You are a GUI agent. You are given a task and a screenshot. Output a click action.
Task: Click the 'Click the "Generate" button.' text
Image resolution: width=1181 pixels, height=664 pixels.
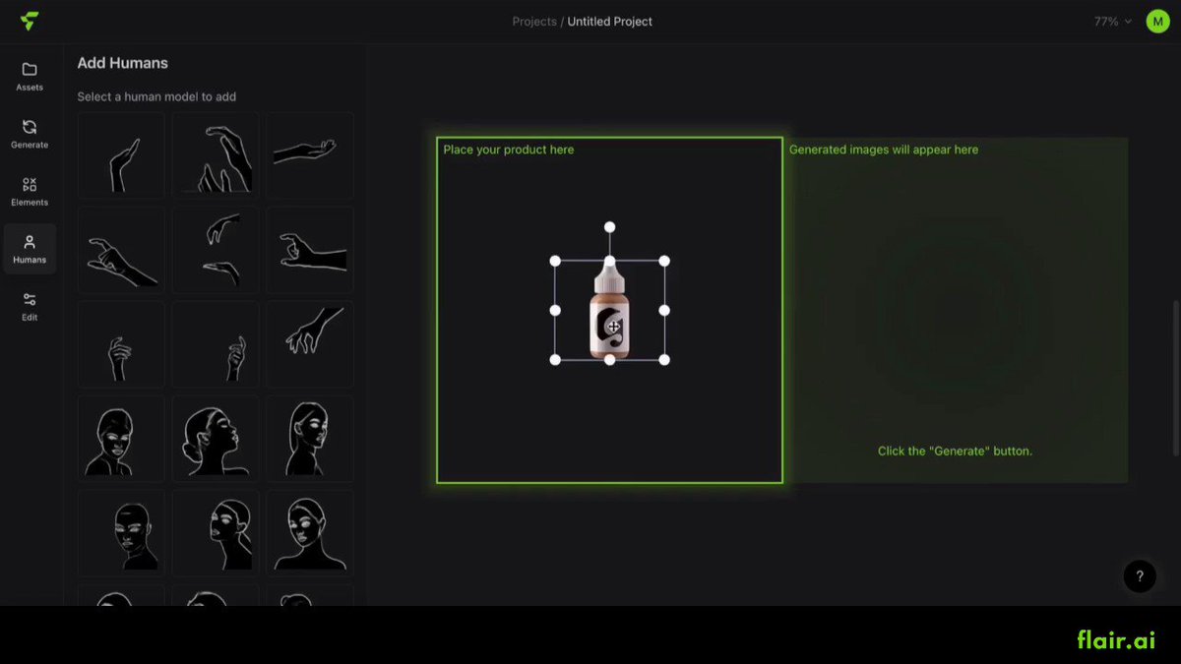tap(955, 452)
